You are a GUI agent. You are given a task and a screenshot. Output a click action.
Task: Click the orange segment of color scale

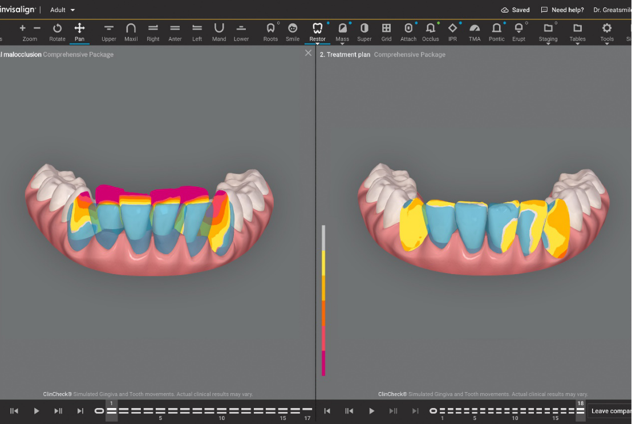(x=323, y=313)
